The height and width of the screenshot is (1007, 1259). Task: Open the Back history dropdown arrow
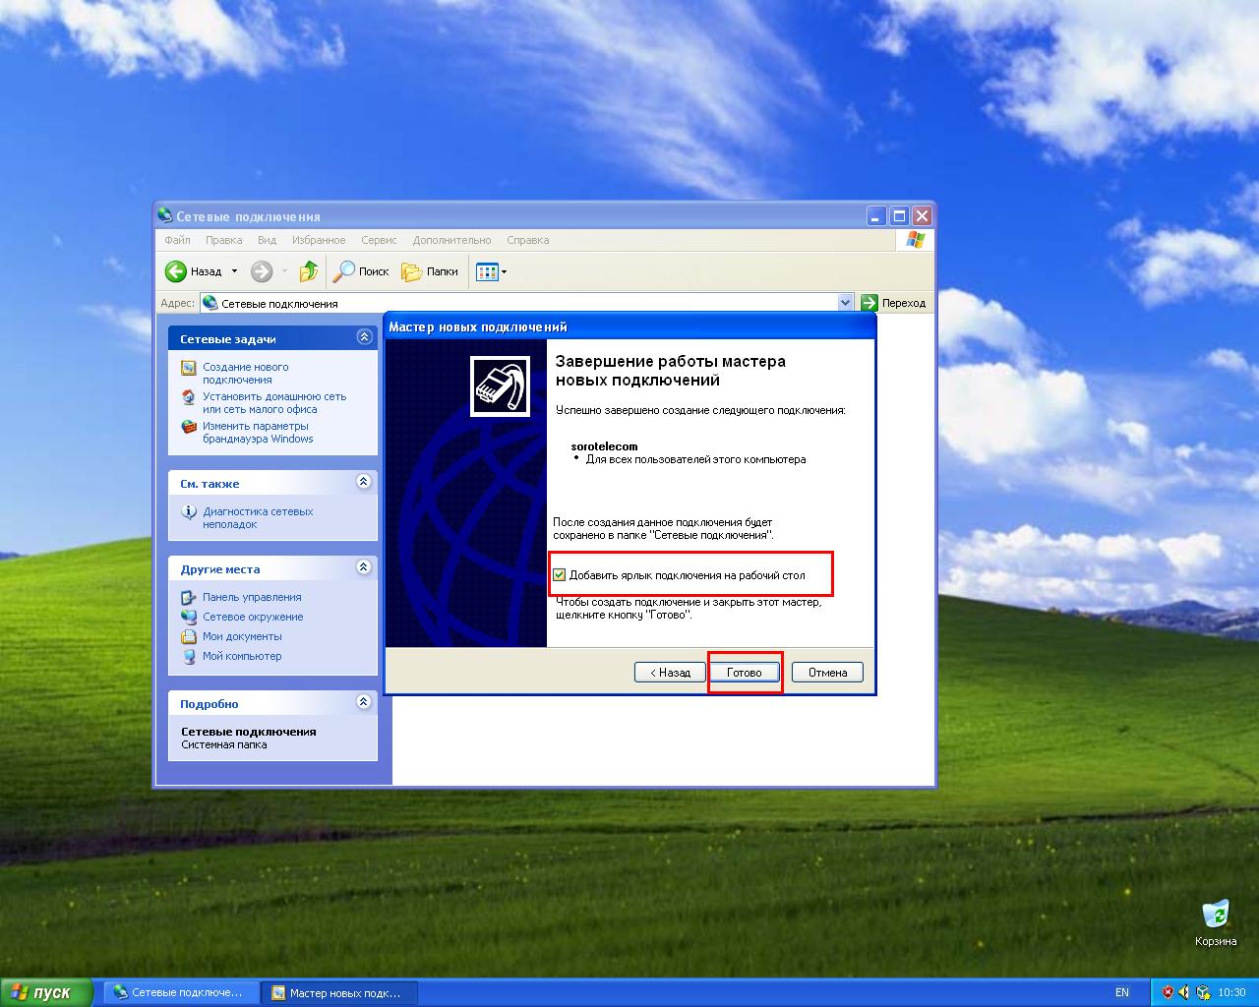234,271
